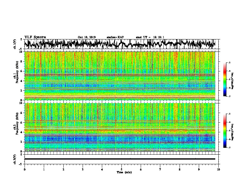246x190 pixels.
Task: Select the ch.1 colorbar log(PSD) label
Action: coord(232,81)
